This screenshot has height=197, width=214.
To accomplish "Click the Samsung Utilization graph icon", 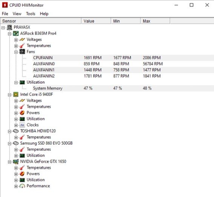I will click(22, 156).
